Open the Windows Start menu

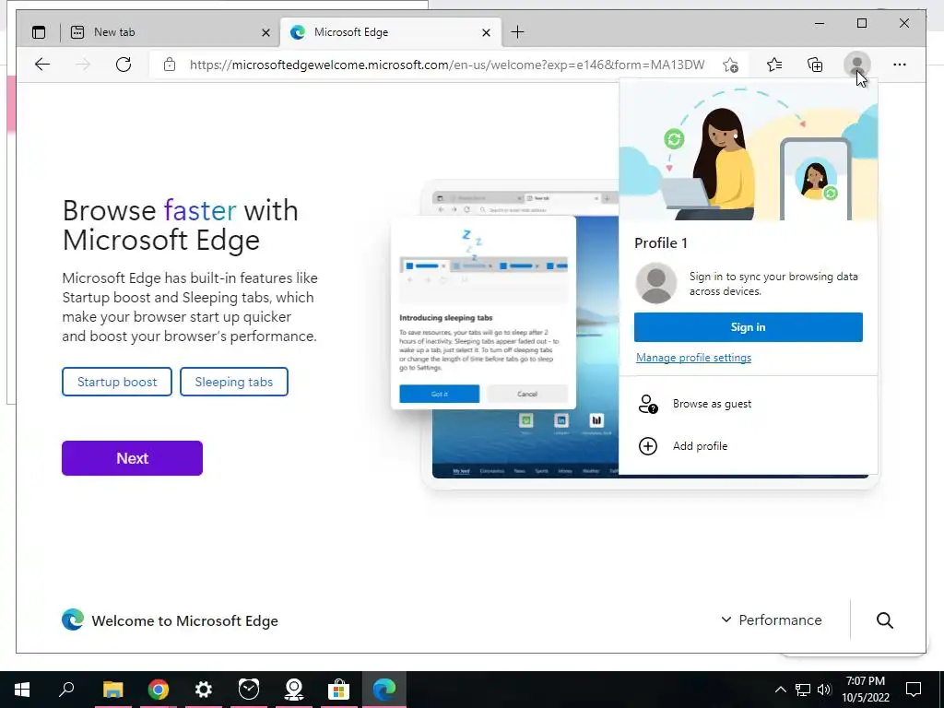[x=22, y=690]
